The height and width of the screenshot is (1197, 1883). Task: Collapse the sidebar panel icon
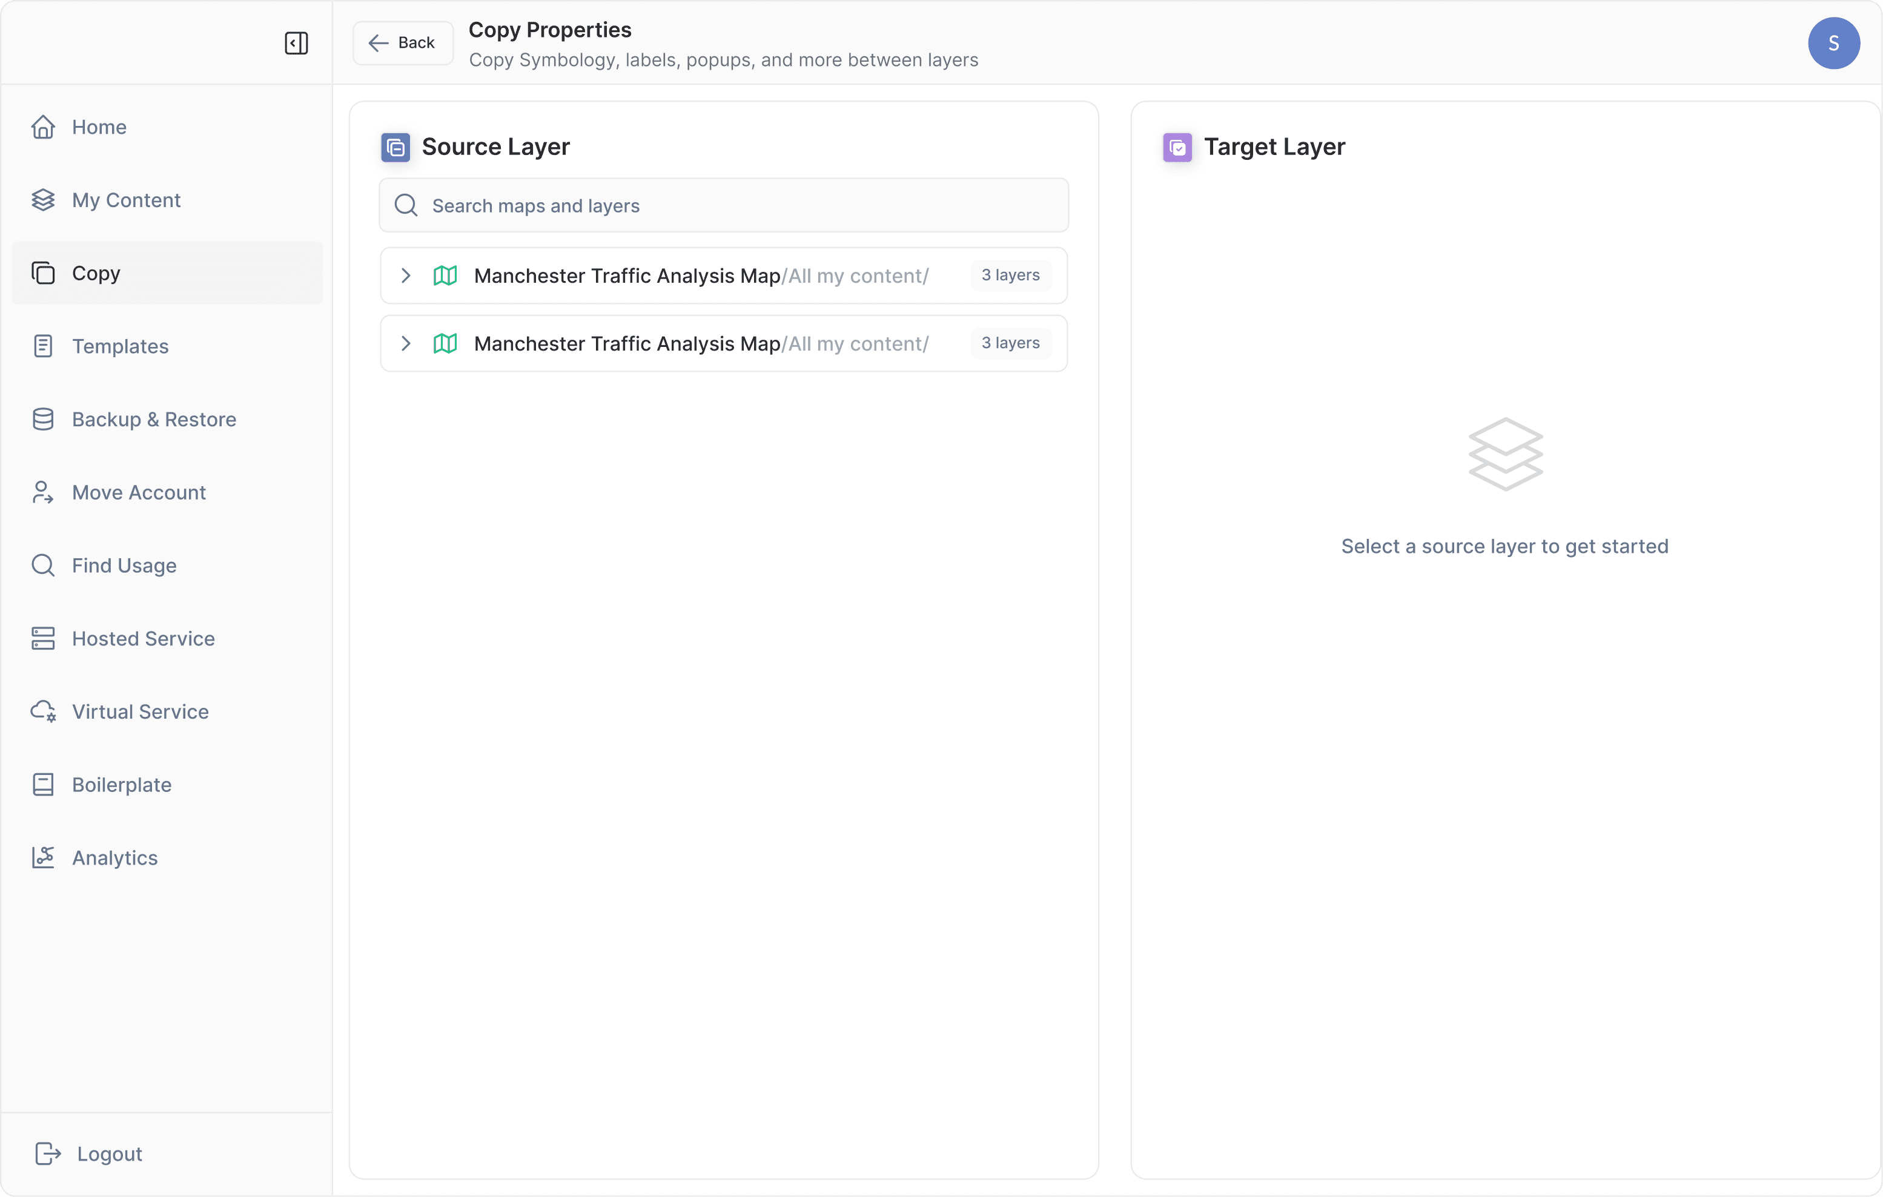click(296, 43)
